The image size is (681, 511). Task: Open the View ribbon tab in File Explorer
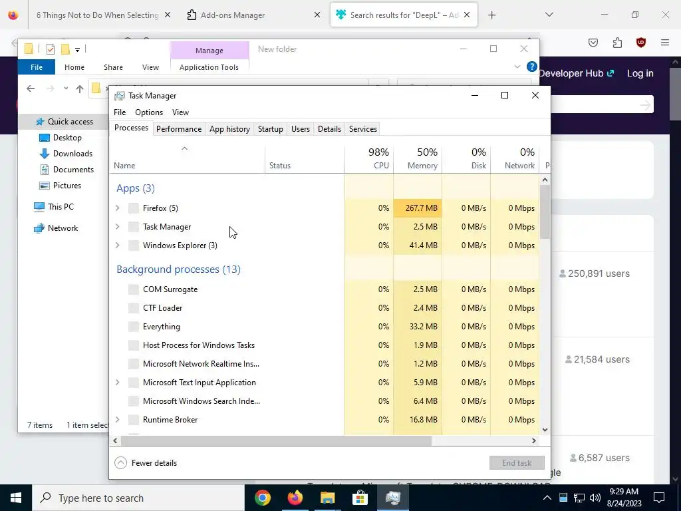(x=150, y=67)
